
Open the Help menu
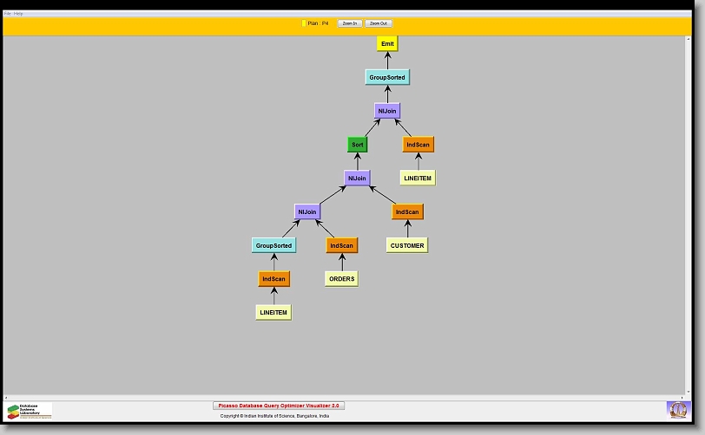(x=19, y=14)
